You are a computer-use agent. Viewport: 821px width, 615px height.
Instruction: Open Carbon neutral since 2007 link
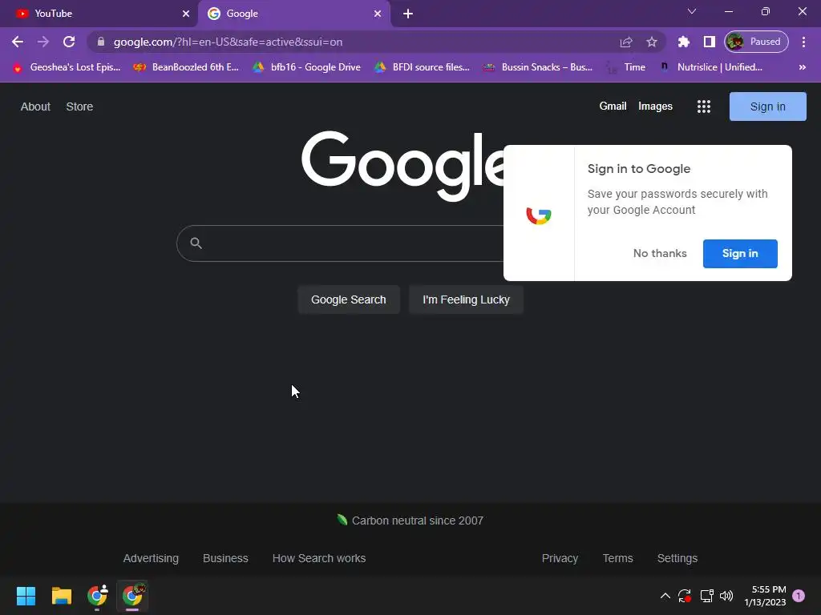[411, 521]
